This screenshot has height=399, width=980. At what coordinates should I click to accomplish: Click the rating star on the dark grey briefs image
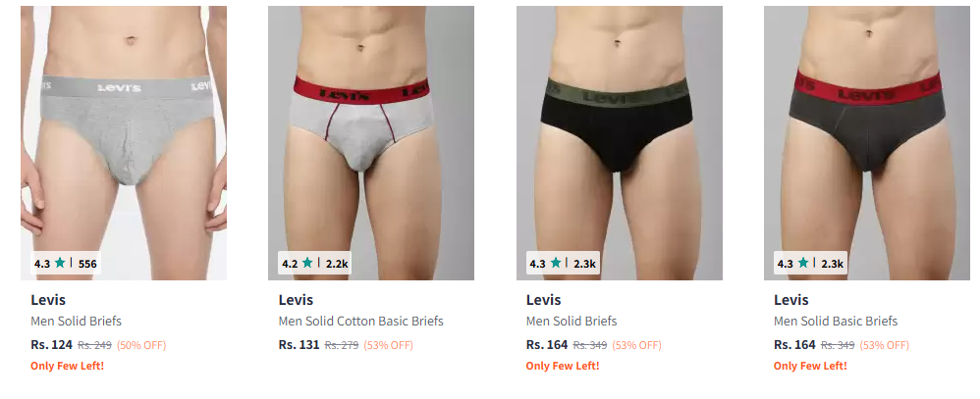point(802,263)
